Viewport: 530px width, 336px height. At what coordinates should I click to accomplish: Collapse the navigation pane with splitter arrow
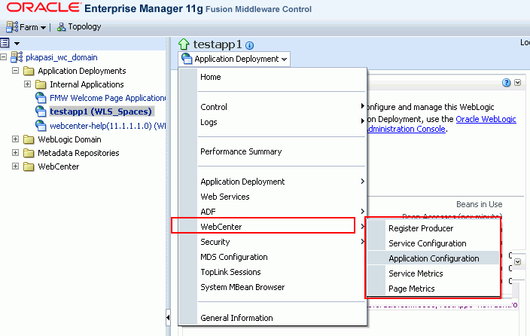pyautogui.click(x=168, y=317)
